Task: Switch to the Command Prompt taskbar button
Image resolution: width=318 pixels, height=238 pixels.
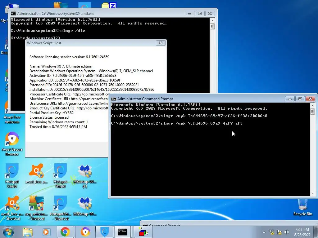Action: pos(122,232)
